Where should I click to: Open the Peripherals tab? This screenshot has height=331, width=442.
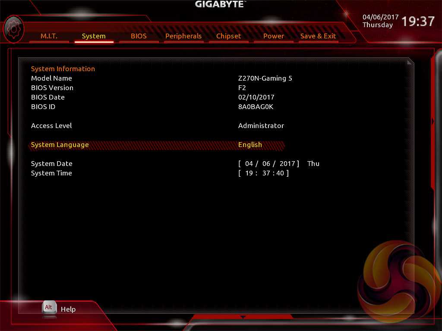183,36
